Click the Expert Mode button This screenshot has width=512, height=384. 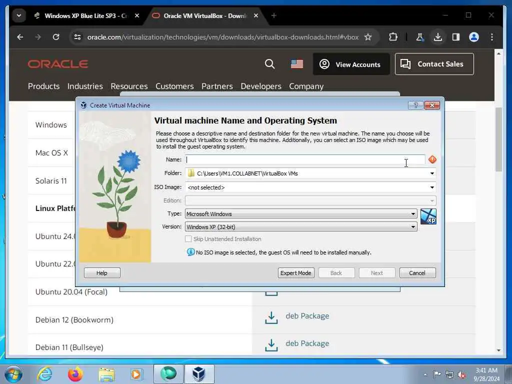pos(296,273)
